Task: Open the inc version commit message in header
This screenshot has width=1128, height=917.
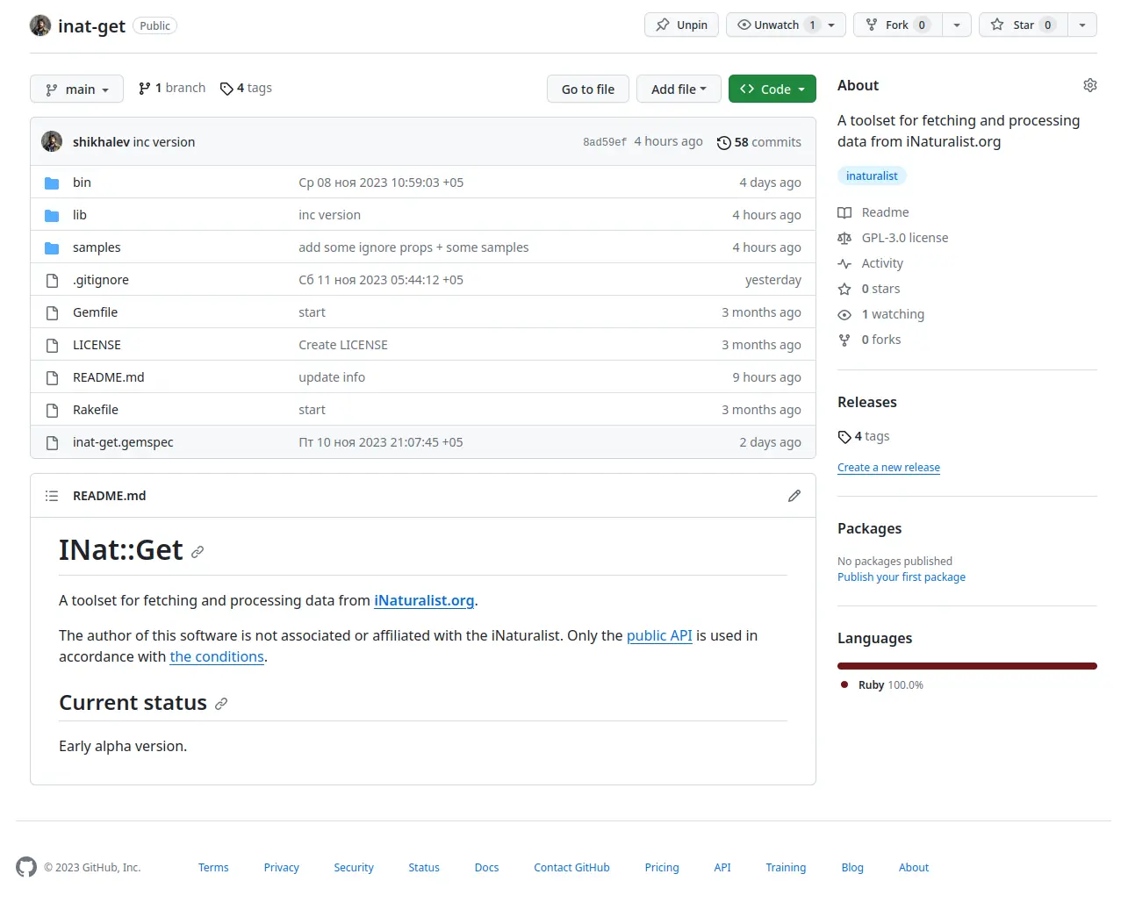Action: pos(164,142)
